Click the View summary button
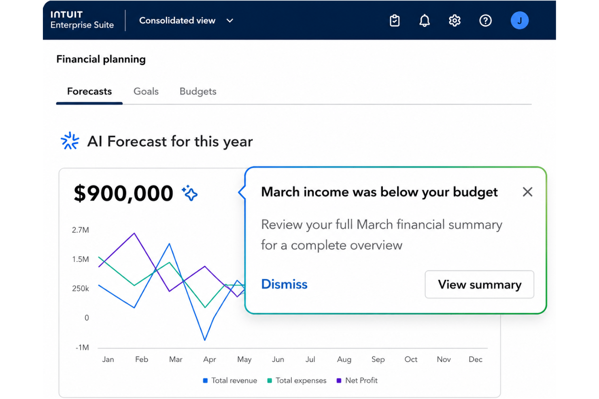The image size is (599, 399). (x=480, y=285)
